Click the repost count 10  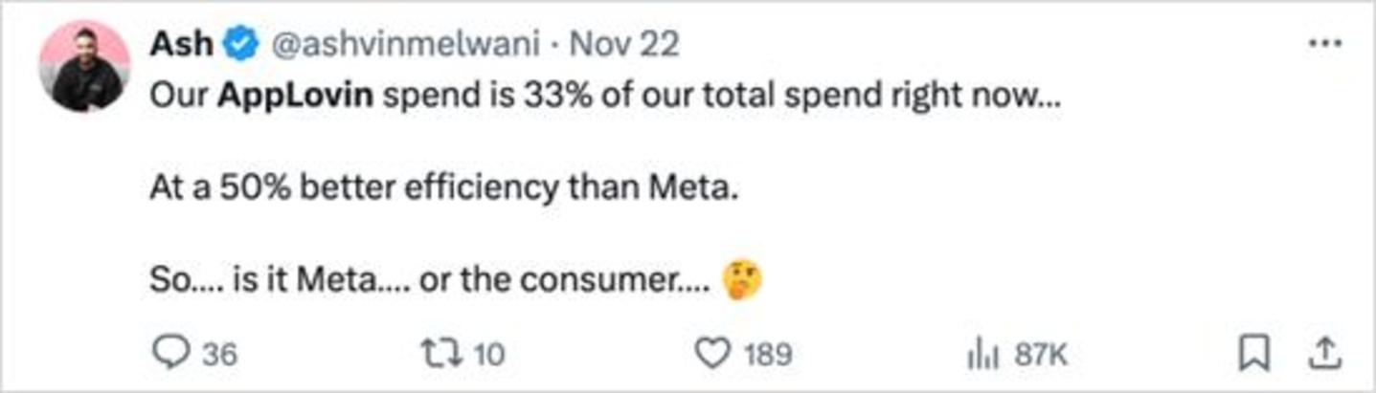tap(487, 356)
